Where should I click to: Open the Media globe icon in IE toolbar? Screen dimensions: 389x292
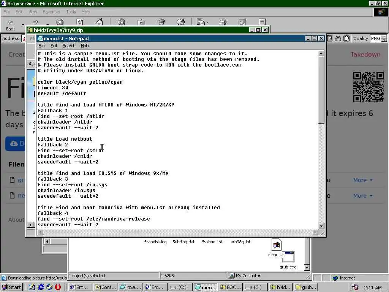coord(161,22)
